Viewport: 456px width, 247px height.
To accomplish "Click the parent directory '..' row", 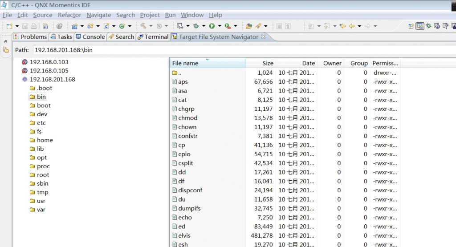I will 285,73.
